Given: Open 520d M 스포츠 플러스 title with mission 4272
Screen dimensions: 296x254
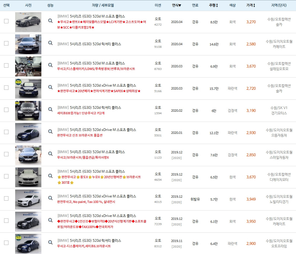Looking at the screenshot, I should [91, 16].
